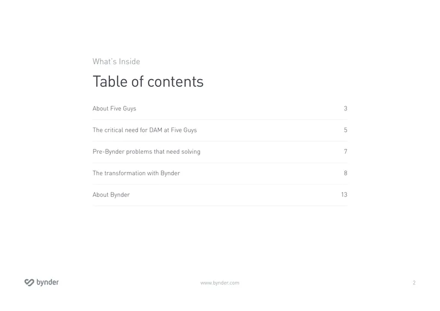Click the bynder wordmark in the footer
440x311 pixels.
(x=47, y=282)
